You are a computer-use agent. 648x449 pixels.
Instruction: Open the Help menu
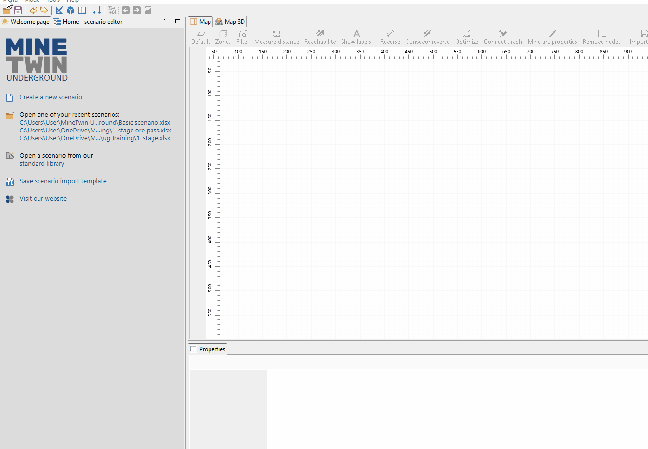click(73, 1)
